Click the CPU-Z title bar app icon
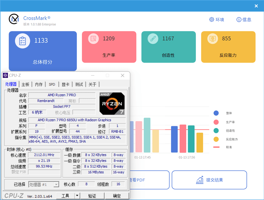The image size is (264, 200). [x=5, y=76]
